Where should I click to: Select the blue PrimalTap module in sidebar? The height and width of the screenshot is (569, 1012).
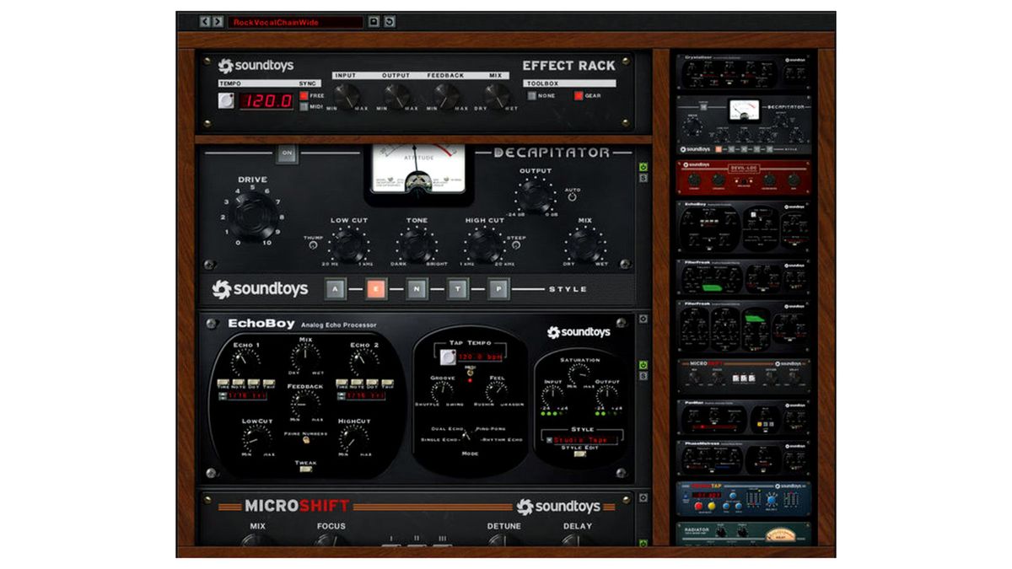pos(742,497)
